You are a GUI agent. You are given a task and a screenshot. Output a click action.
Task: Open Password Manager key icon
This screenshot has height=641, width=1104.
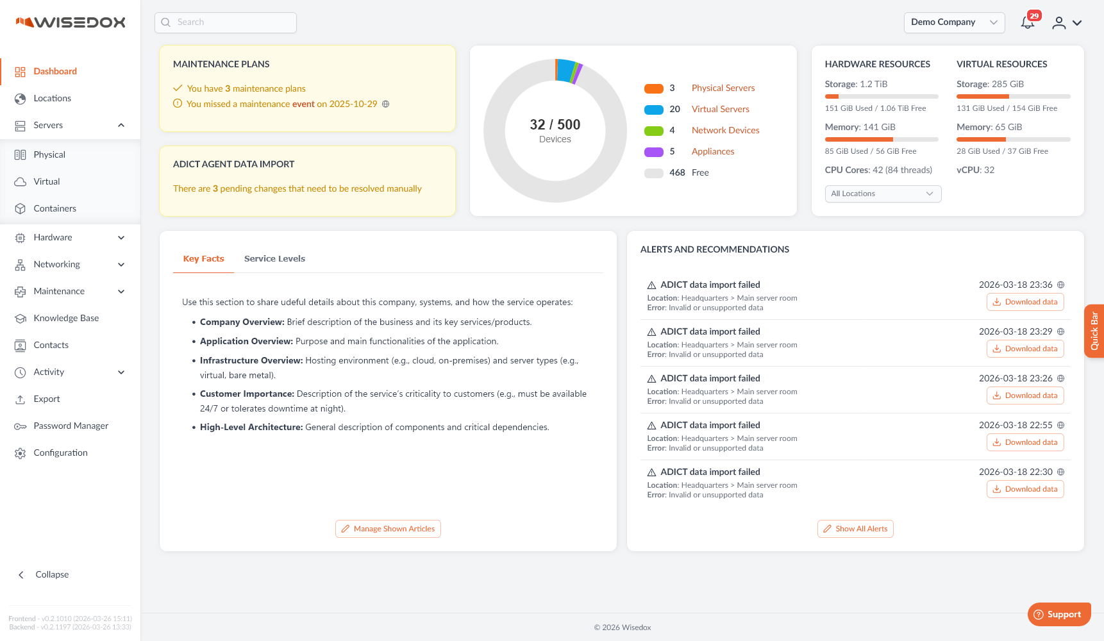(21, 426)
